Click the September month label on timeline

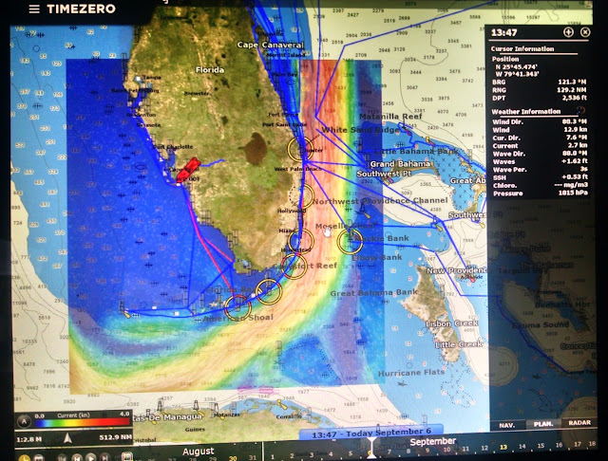coord(433,441)
